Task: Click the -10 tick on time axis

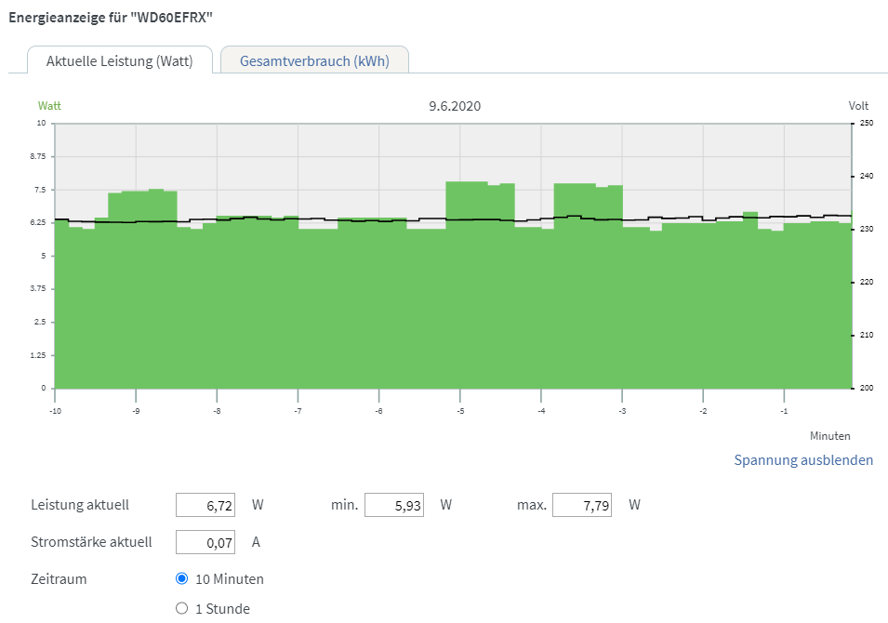Action: (x=55, y=411)
